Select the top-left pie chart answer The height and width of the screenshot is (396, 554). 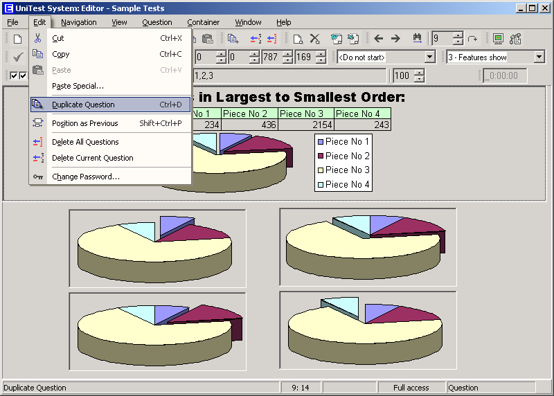click(158, 249)
